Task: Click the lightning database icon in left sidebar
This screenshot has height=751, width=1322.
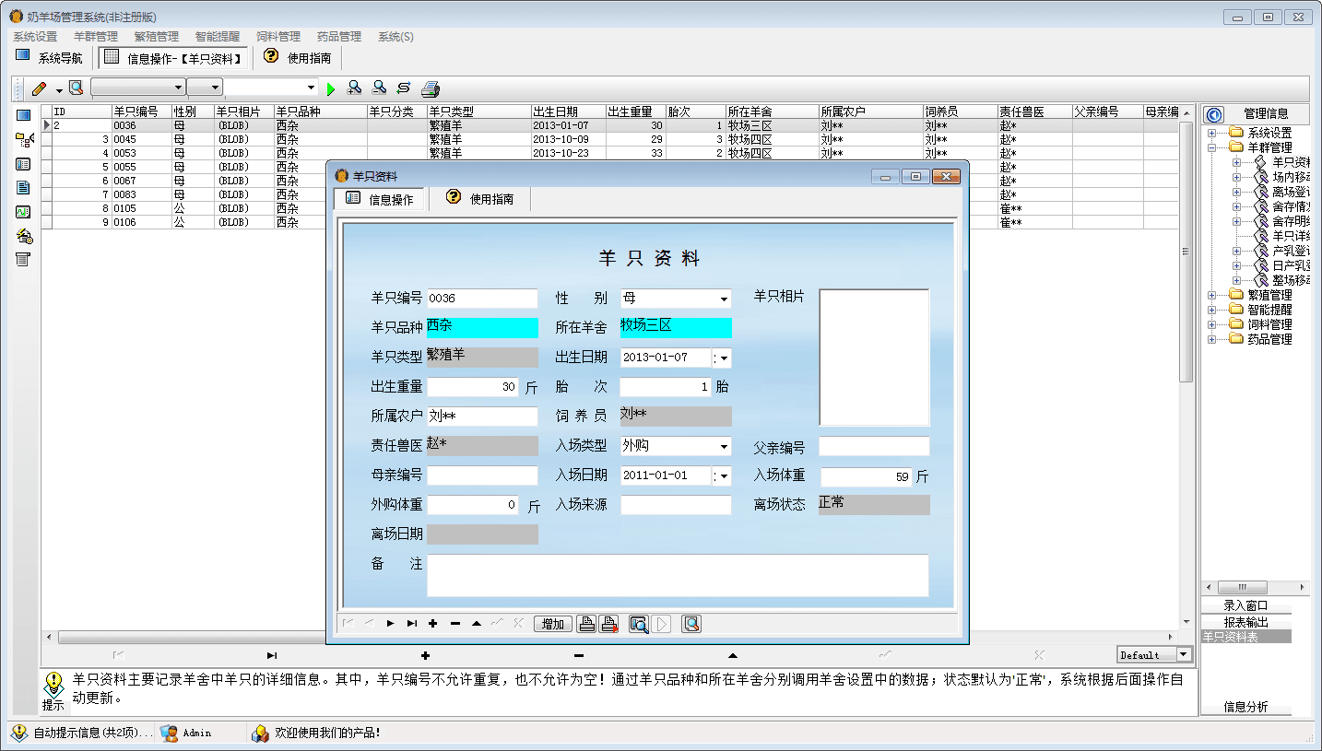Action: coord(24,236)
